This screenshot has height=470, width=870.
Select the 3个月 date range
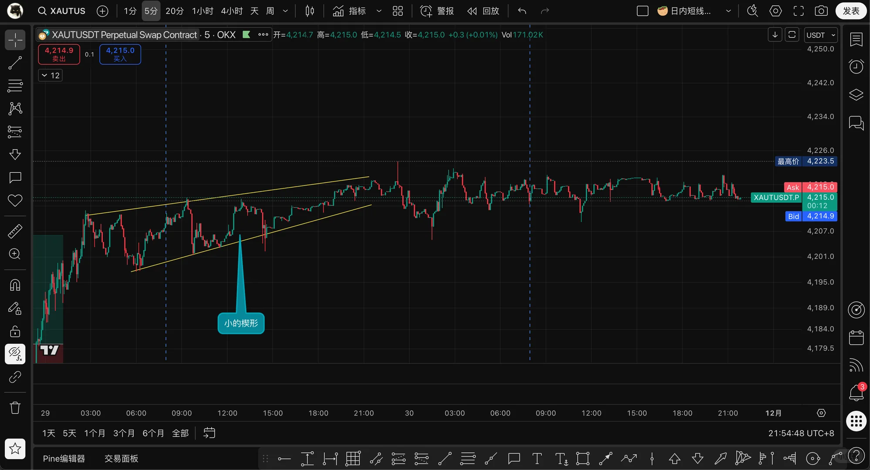tap(124, 433)
